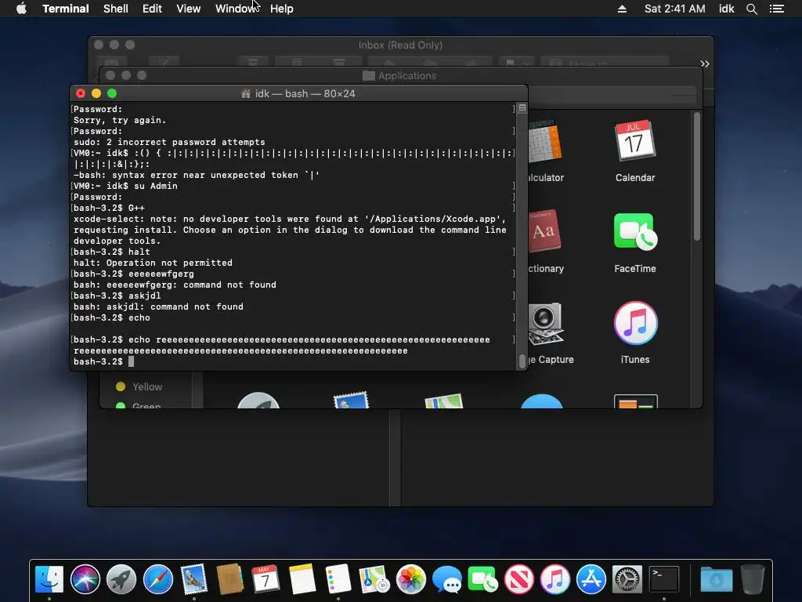Click the eject icon in menu bar
Screen dimensions: 802x602
622,9
